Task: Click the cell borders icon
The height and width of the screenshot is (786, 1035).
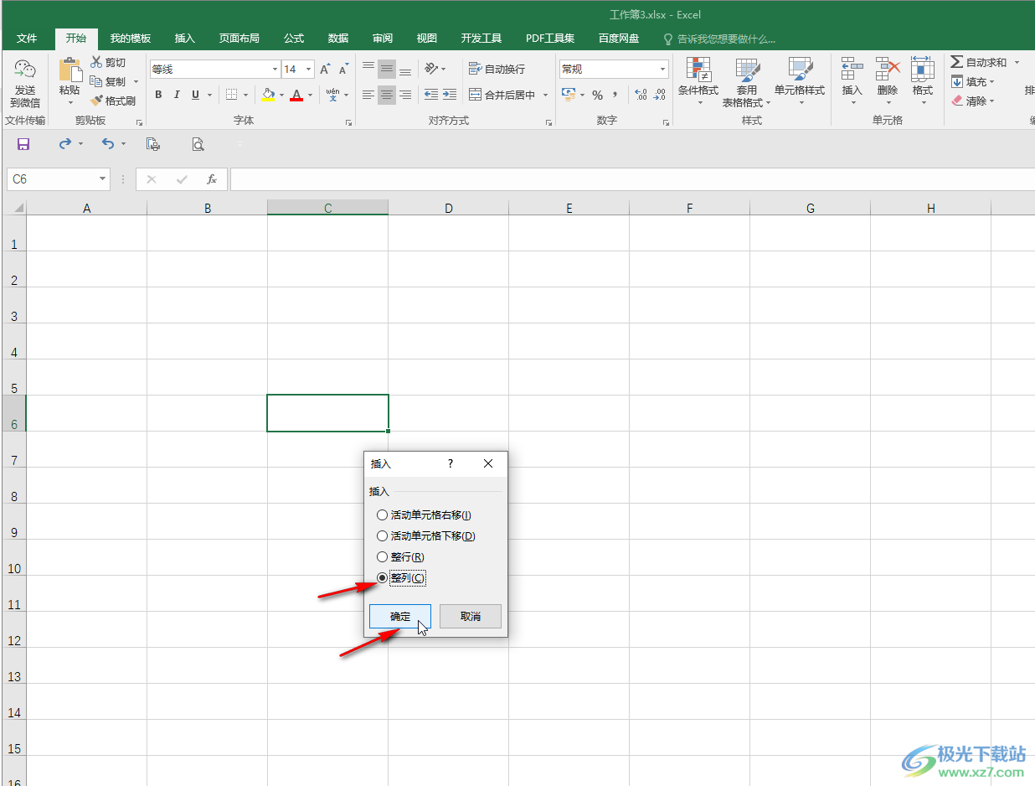Action: (x=232, y=95)
